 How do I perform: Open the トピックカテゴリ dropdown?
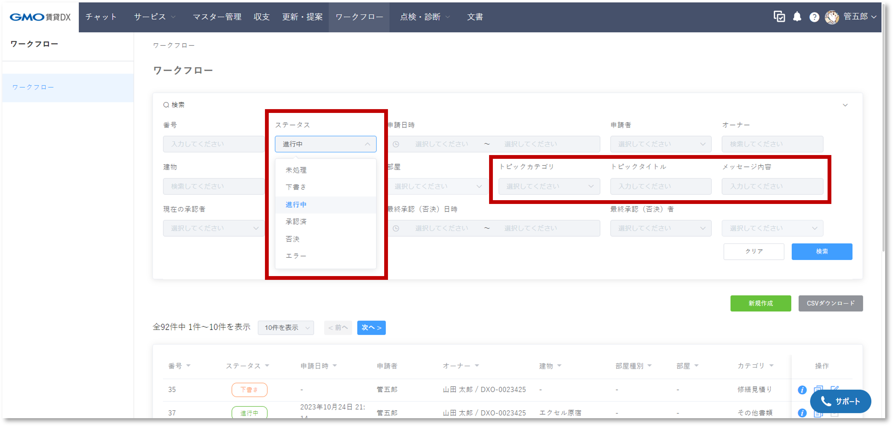tap(549, 186)
